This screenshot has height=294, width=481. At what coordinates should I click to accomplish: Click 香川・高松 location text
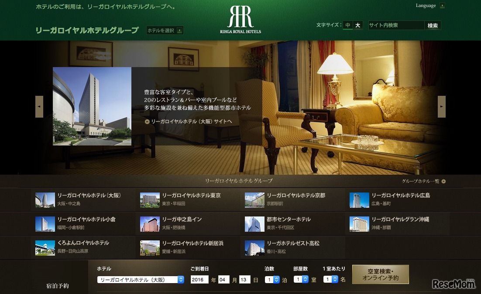[276, 251]
